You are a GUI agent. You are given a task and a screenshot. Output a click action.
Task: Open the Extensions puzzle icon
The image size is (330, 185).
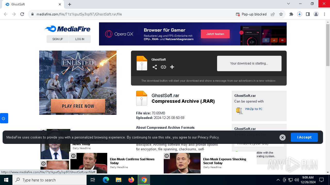tap(291, 14)
